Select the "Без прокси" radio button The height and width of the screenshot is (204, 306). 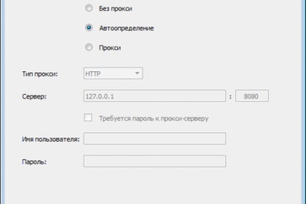(x=89, y=8)
